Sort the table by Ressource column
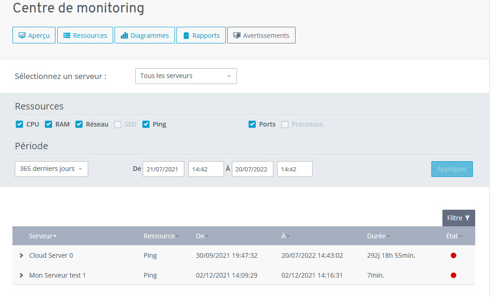This screenshot has width=490, height=297. pyautogui.click(x=161, y=236)
